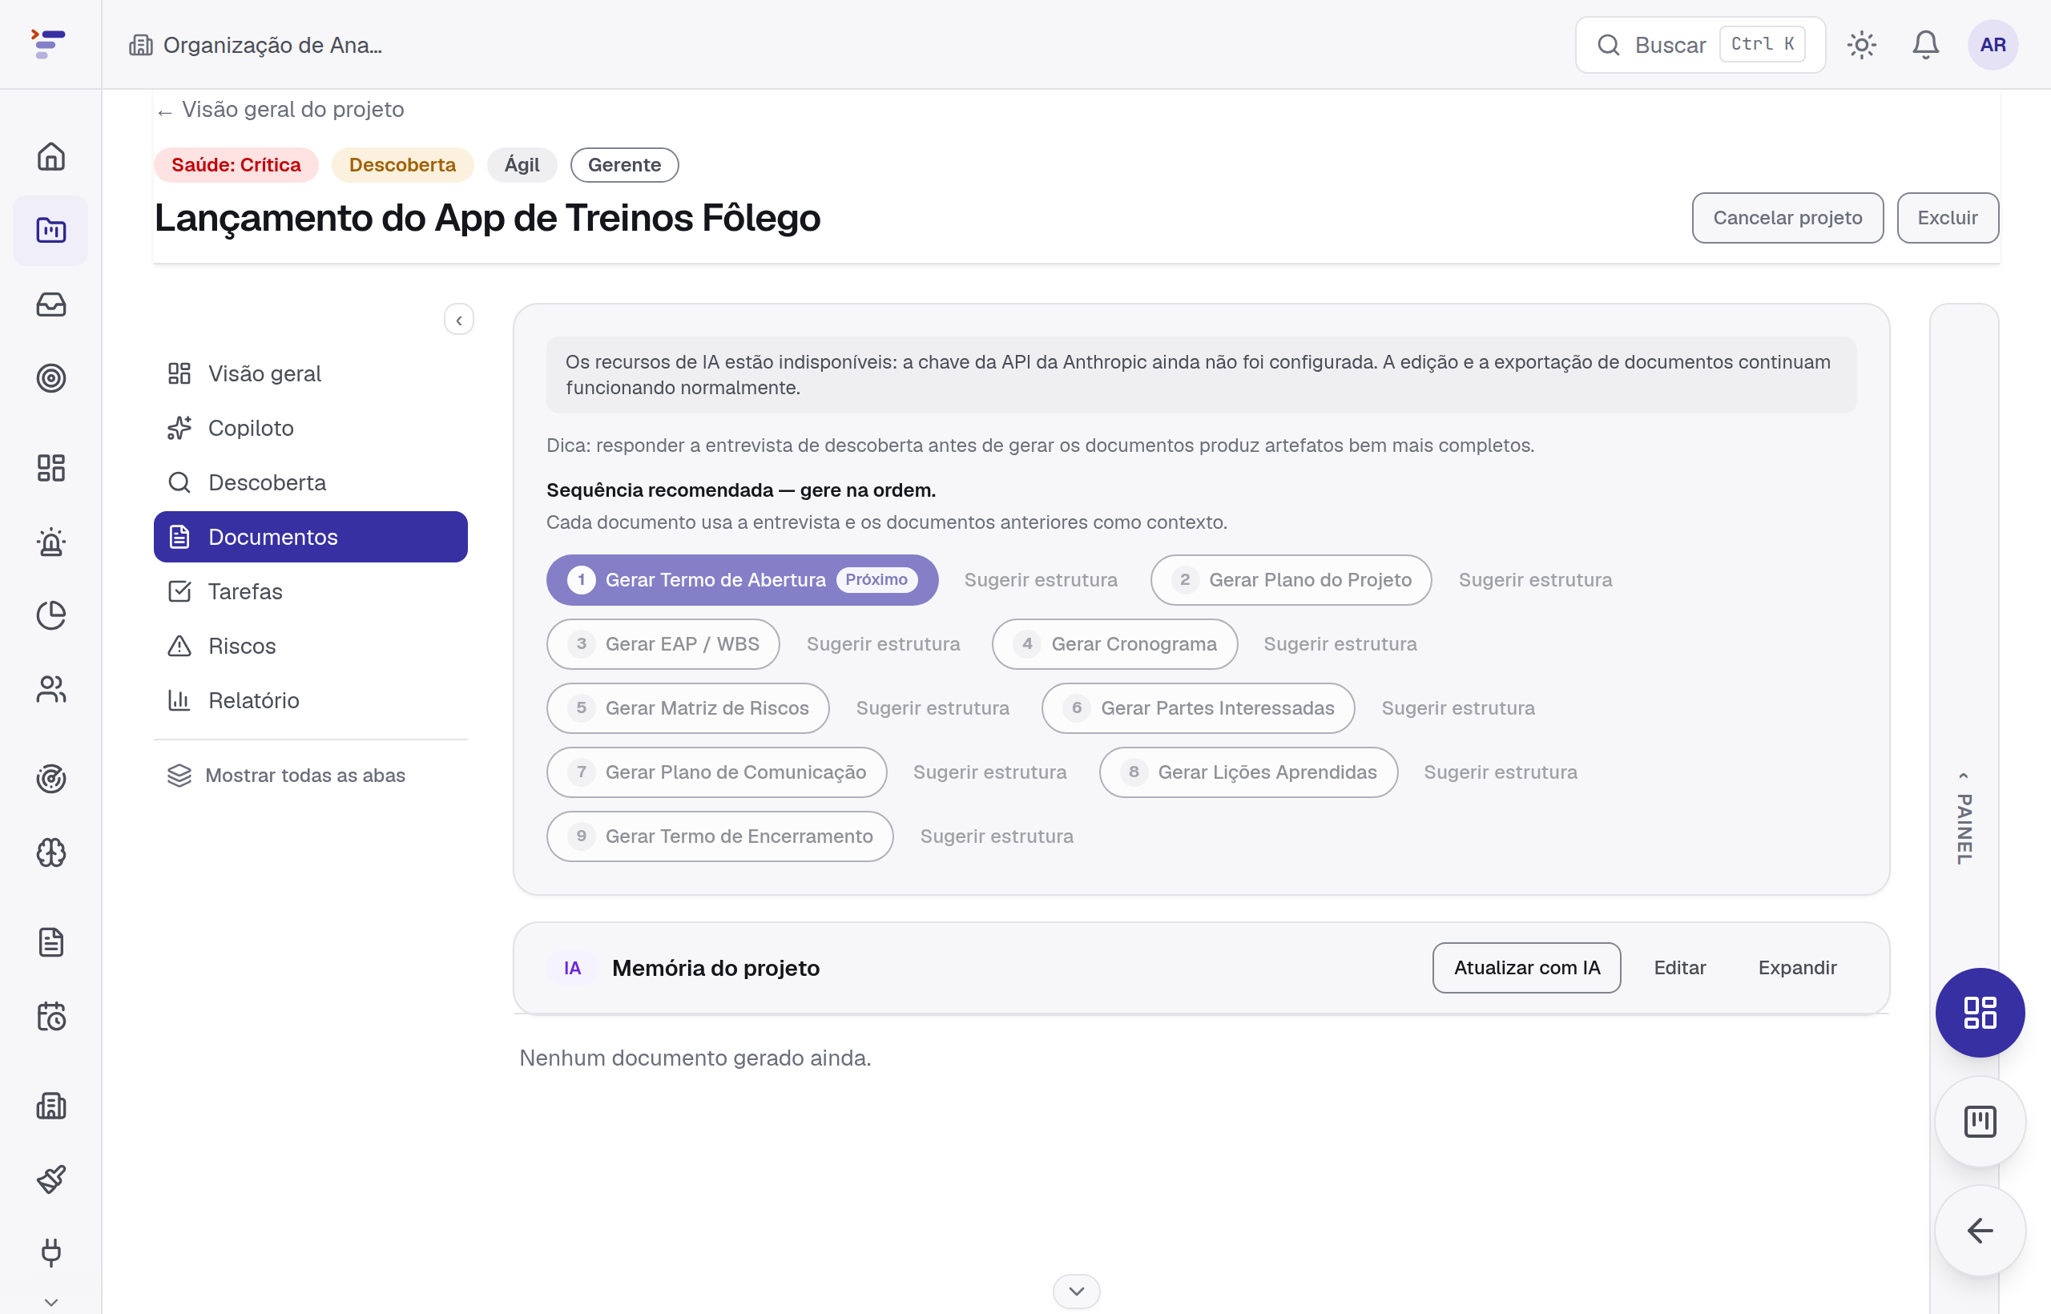Click the Excluir button
This screenshot has height=1314, width=2051.
click(x=1947, y=218)
